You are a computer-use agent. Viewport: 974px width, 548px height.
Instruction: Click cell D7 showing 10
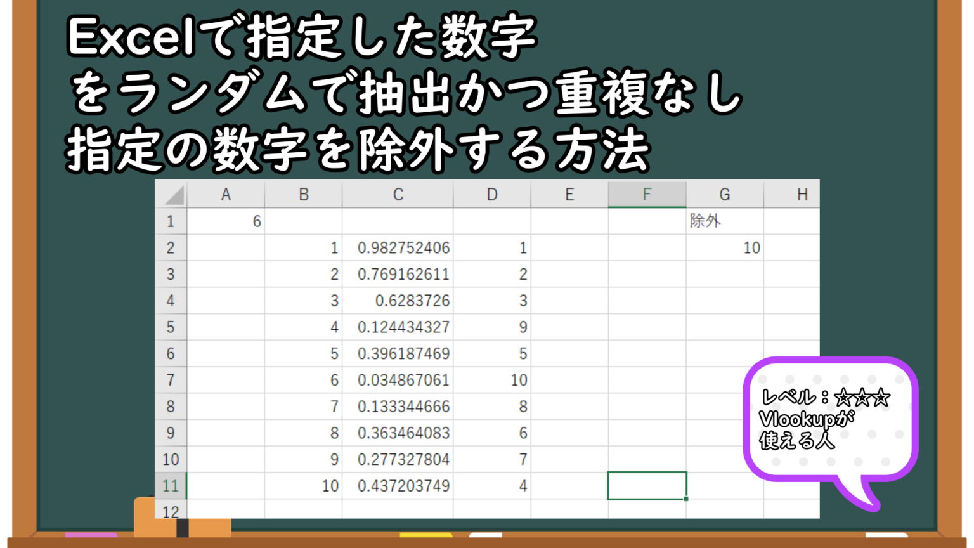point(492,380)
